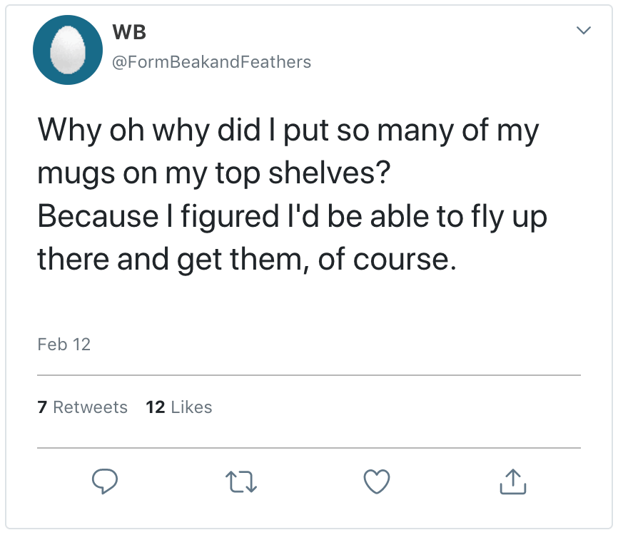The width and height of the screenshot is (618, 535).
Task: Retweet this post using the arrows icon
Action: 243,483
